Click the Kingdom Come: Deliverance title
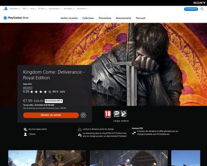This screenshot has width=207, height=166. tap(54, 75)
